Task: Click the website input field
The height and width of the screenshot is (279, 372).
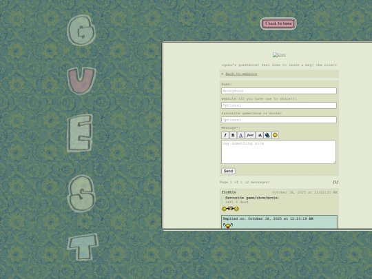Action: pos(279,105)
